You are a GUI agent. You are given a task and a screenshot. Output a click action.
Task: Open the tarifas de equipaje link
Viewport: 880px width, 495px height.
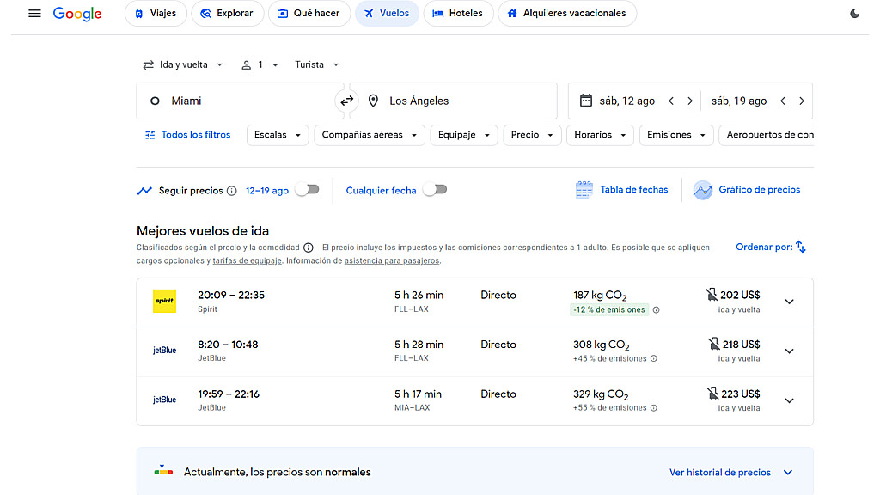tap(247, 260)
